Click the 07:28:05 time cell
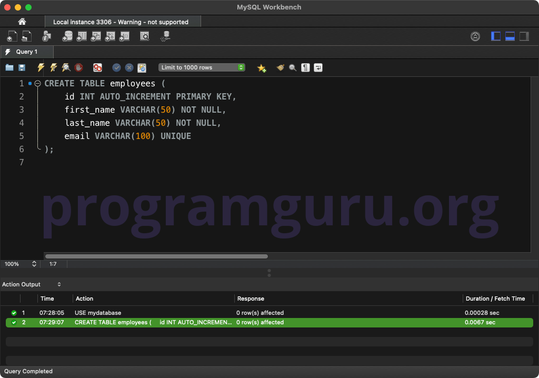Viewport: 539px width, 378px height. (52, 313)
